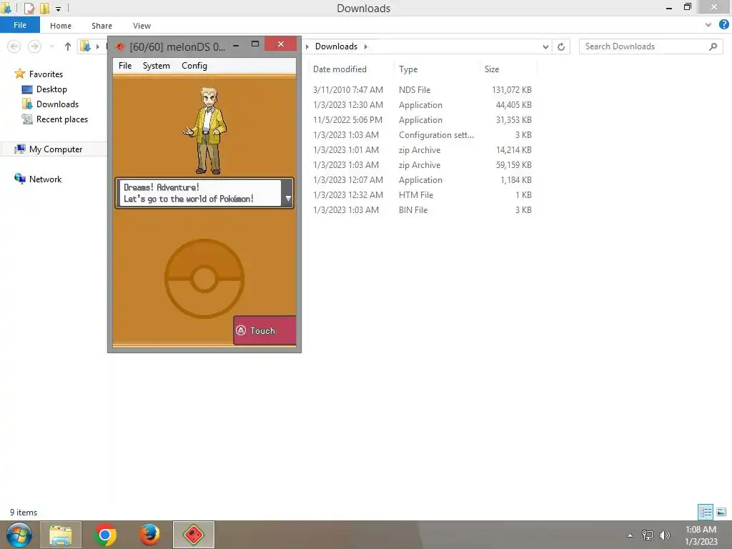The width and height of the screenshot is (732, 549).
Task: Click the Explorer Forward arrow
Action: pos(34,46)
